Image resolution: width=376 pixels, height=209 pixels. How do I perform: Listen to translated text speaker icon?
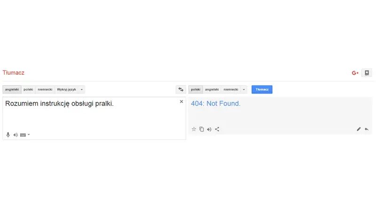pos(209,130)
